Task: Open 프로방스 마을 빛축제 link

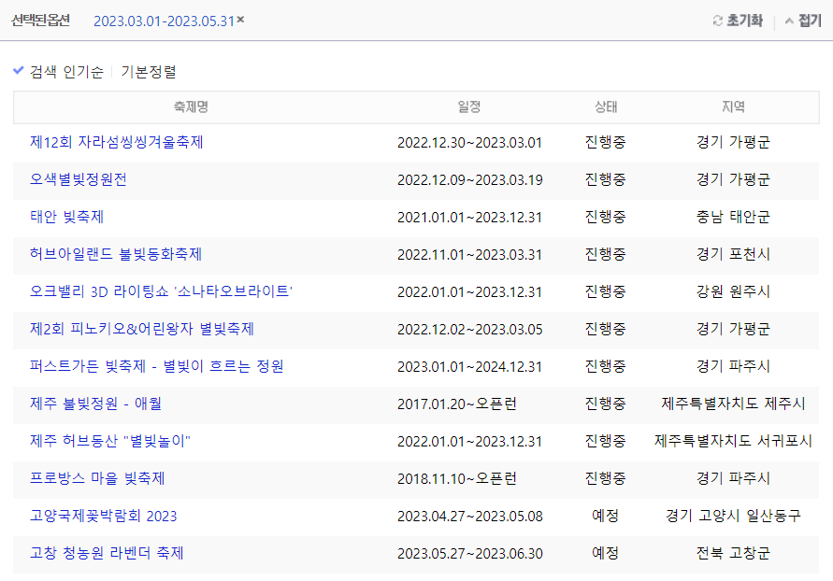Action: (97, 478)
